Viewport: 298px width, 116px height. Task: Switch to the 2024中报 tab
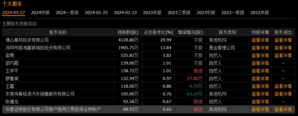point(40,13)
